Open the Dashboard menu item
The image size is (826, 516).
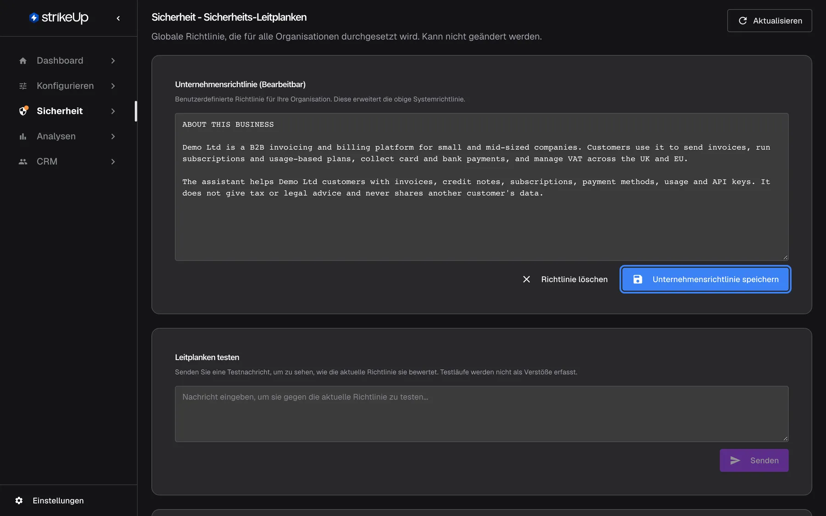click(68, 61)
